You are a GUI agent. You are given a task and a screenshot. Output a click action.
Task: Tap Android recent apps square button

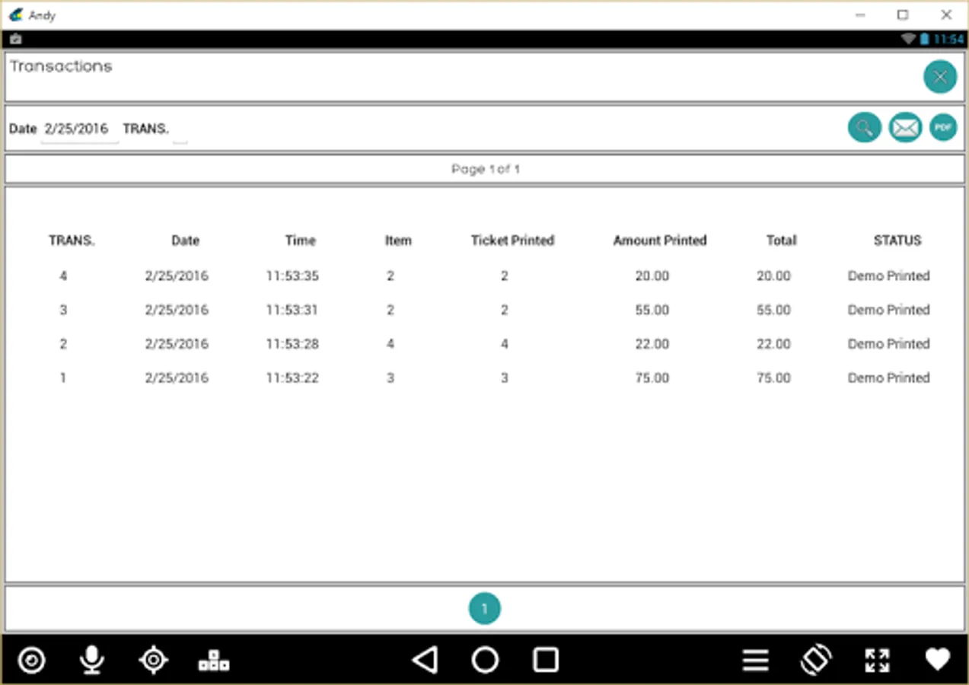545,660
